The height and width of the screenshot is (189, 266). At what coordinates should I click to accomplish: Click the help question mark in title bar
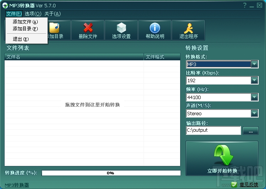coord(244,5)
